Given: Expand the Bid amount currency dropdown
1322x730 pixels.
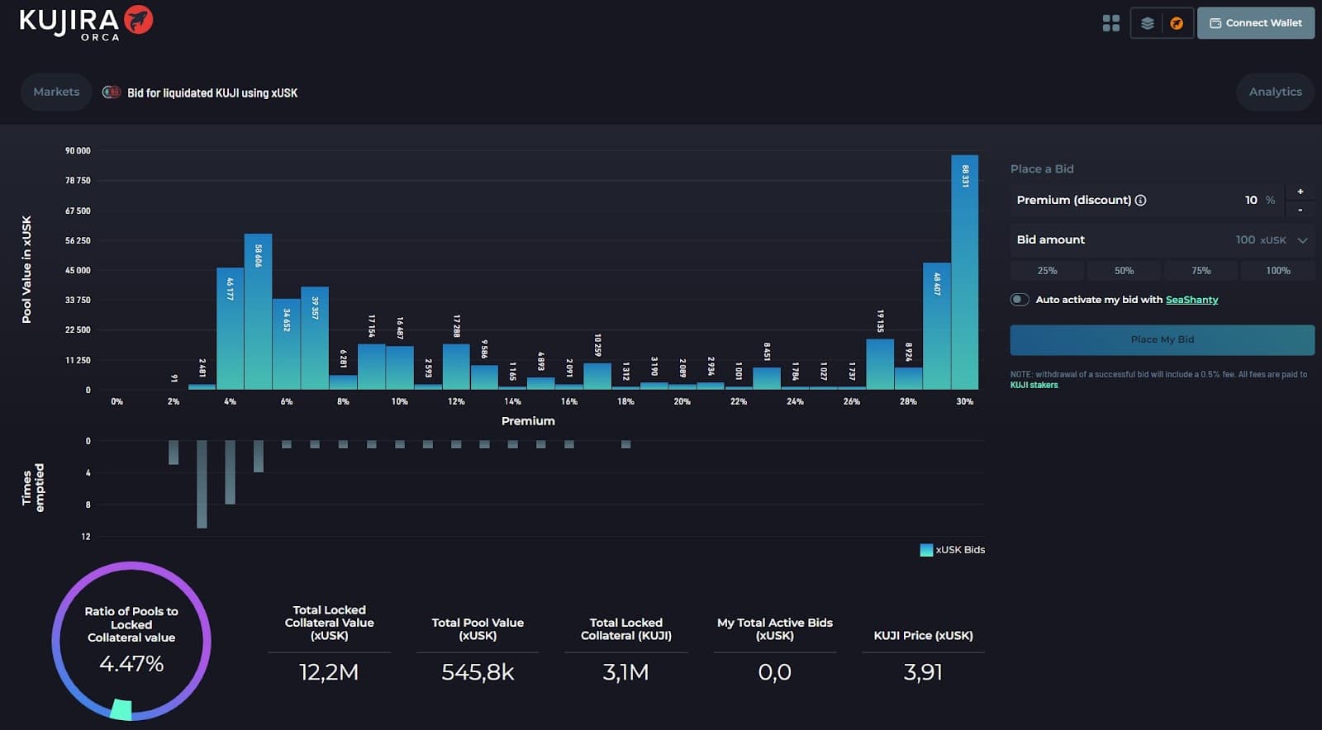Looking at the screenshot, I should (1302, 240).
